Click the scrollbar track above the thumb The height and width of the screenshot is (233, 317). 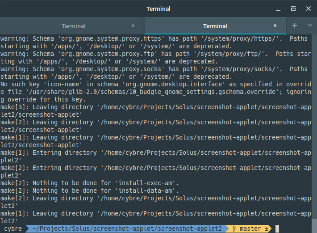point(314,126)
